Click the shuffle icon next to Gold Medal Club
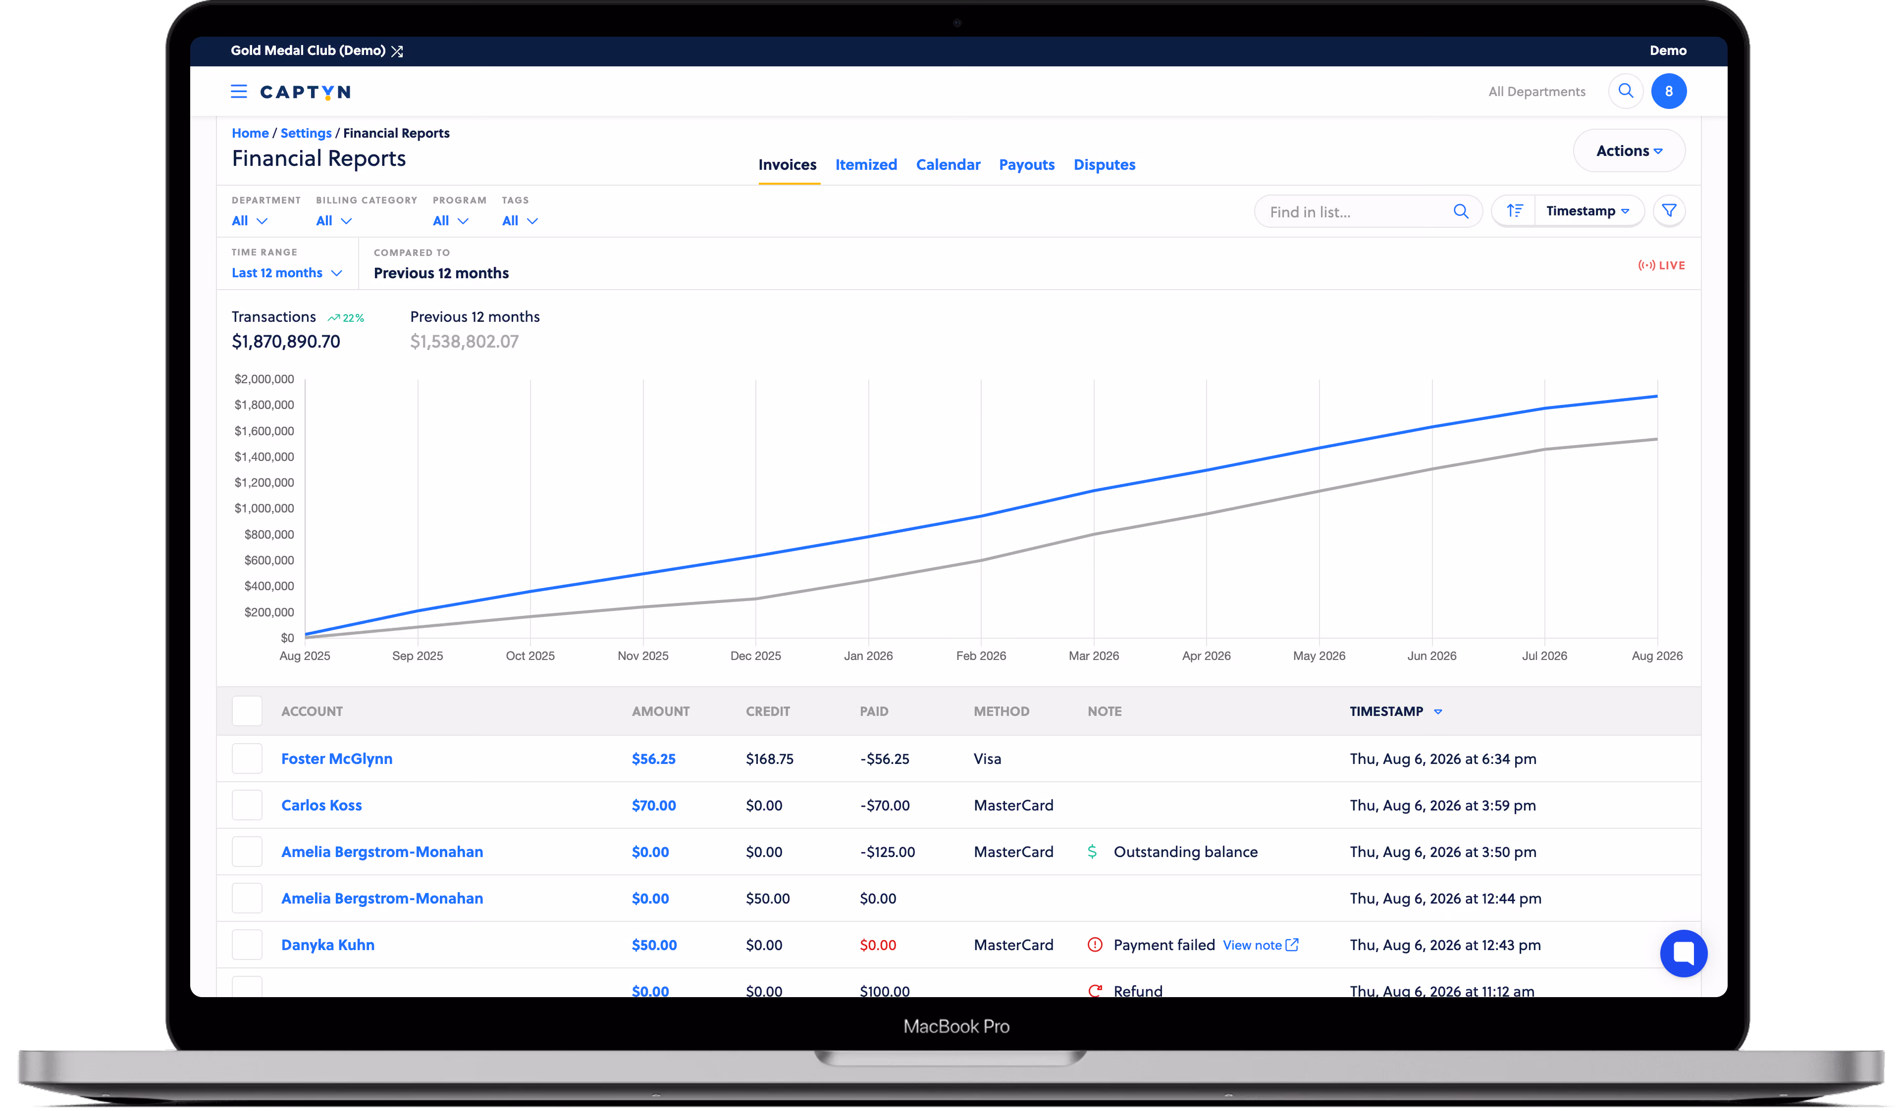The width and height of the screenshot is (1902, 1111). (397, 51)
